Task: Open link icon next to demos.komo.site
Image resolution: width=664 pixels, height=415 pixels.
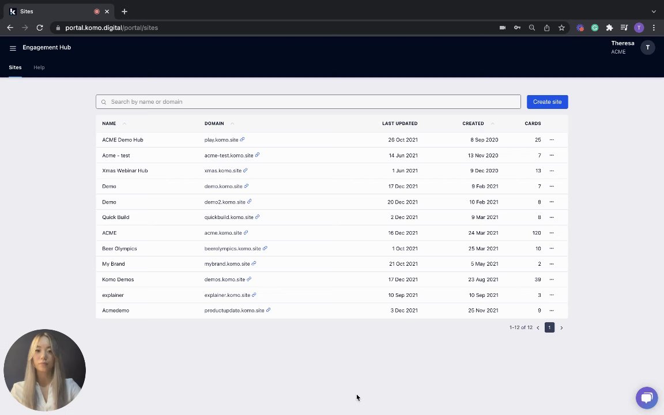Action: (x=249, y=279)
